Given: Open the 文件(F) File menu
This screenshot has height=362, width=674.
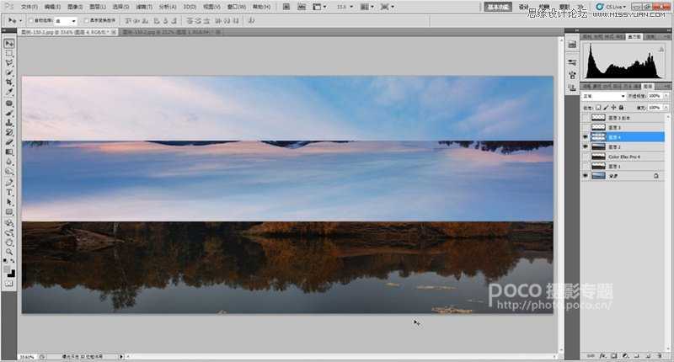Looking at the screenshot, I should (x=29, y=7).
